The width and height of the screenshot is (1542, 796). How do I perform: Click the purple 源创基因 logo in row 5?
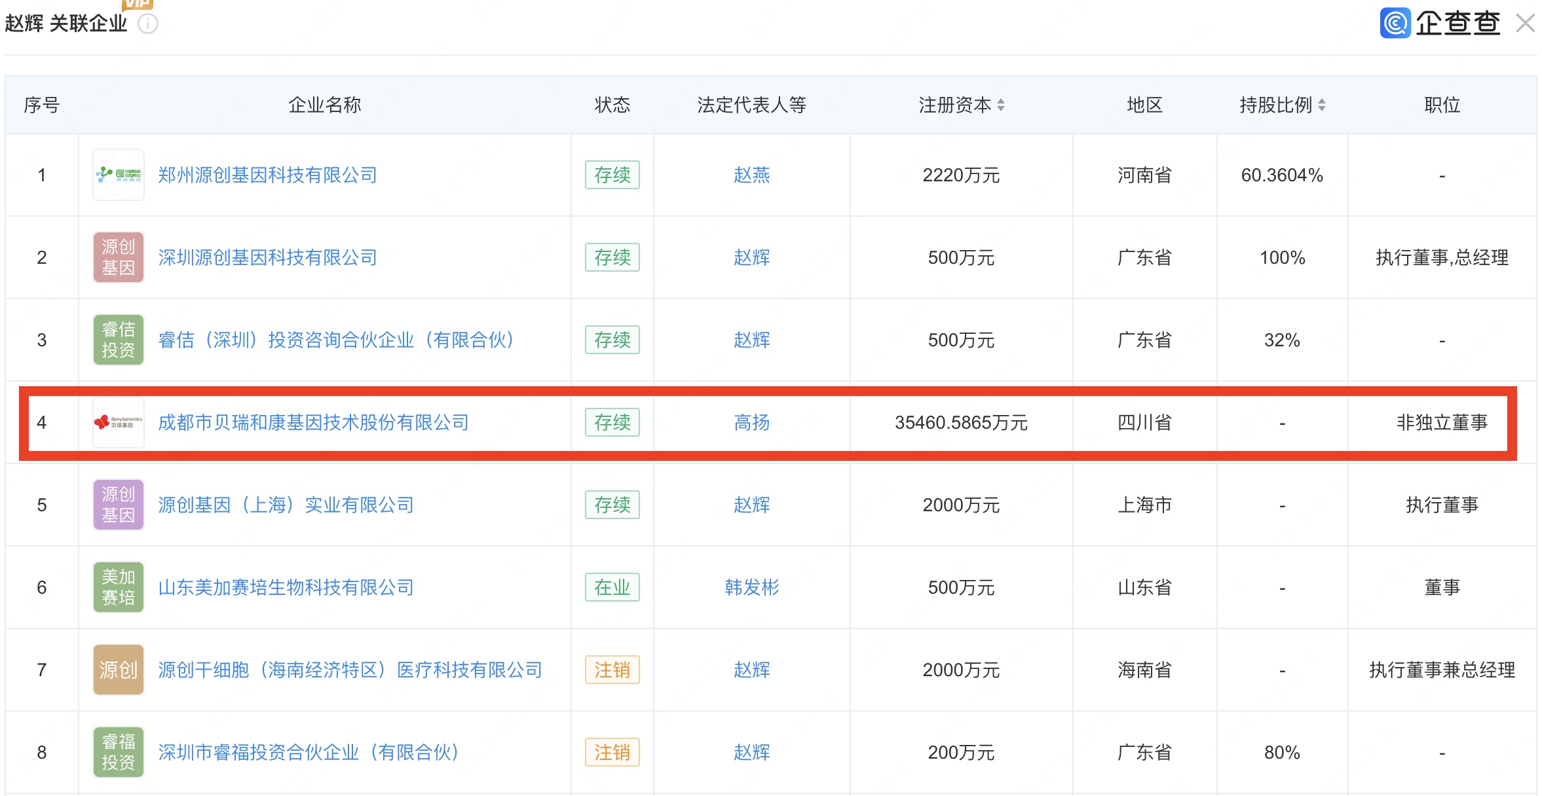(x=119, y=505)
